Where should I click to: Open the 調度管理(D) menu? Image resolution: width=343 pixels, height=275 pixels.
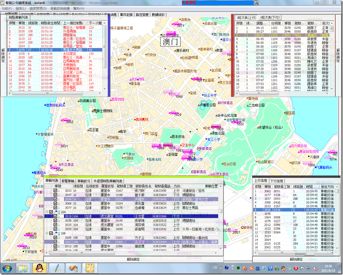click(38, 8)
